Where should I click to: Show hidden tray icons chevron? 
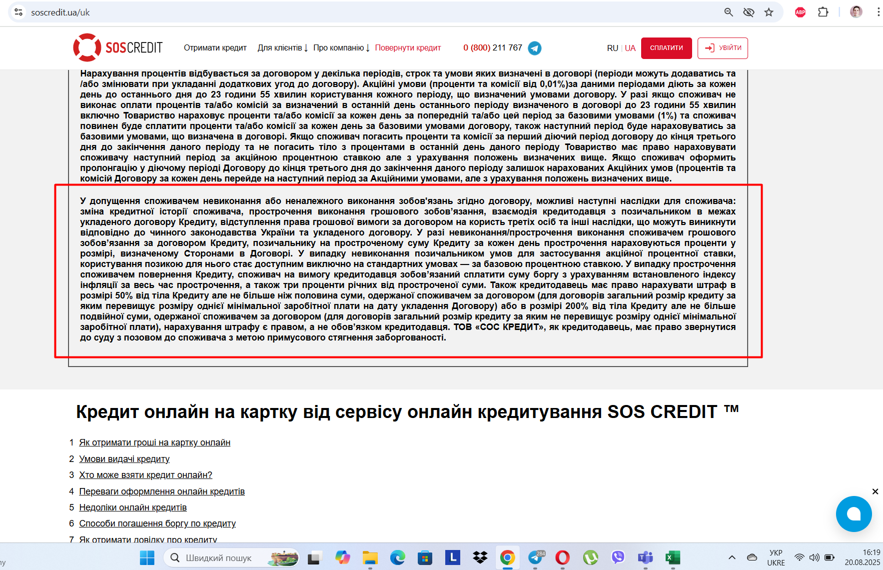[732, 557]
